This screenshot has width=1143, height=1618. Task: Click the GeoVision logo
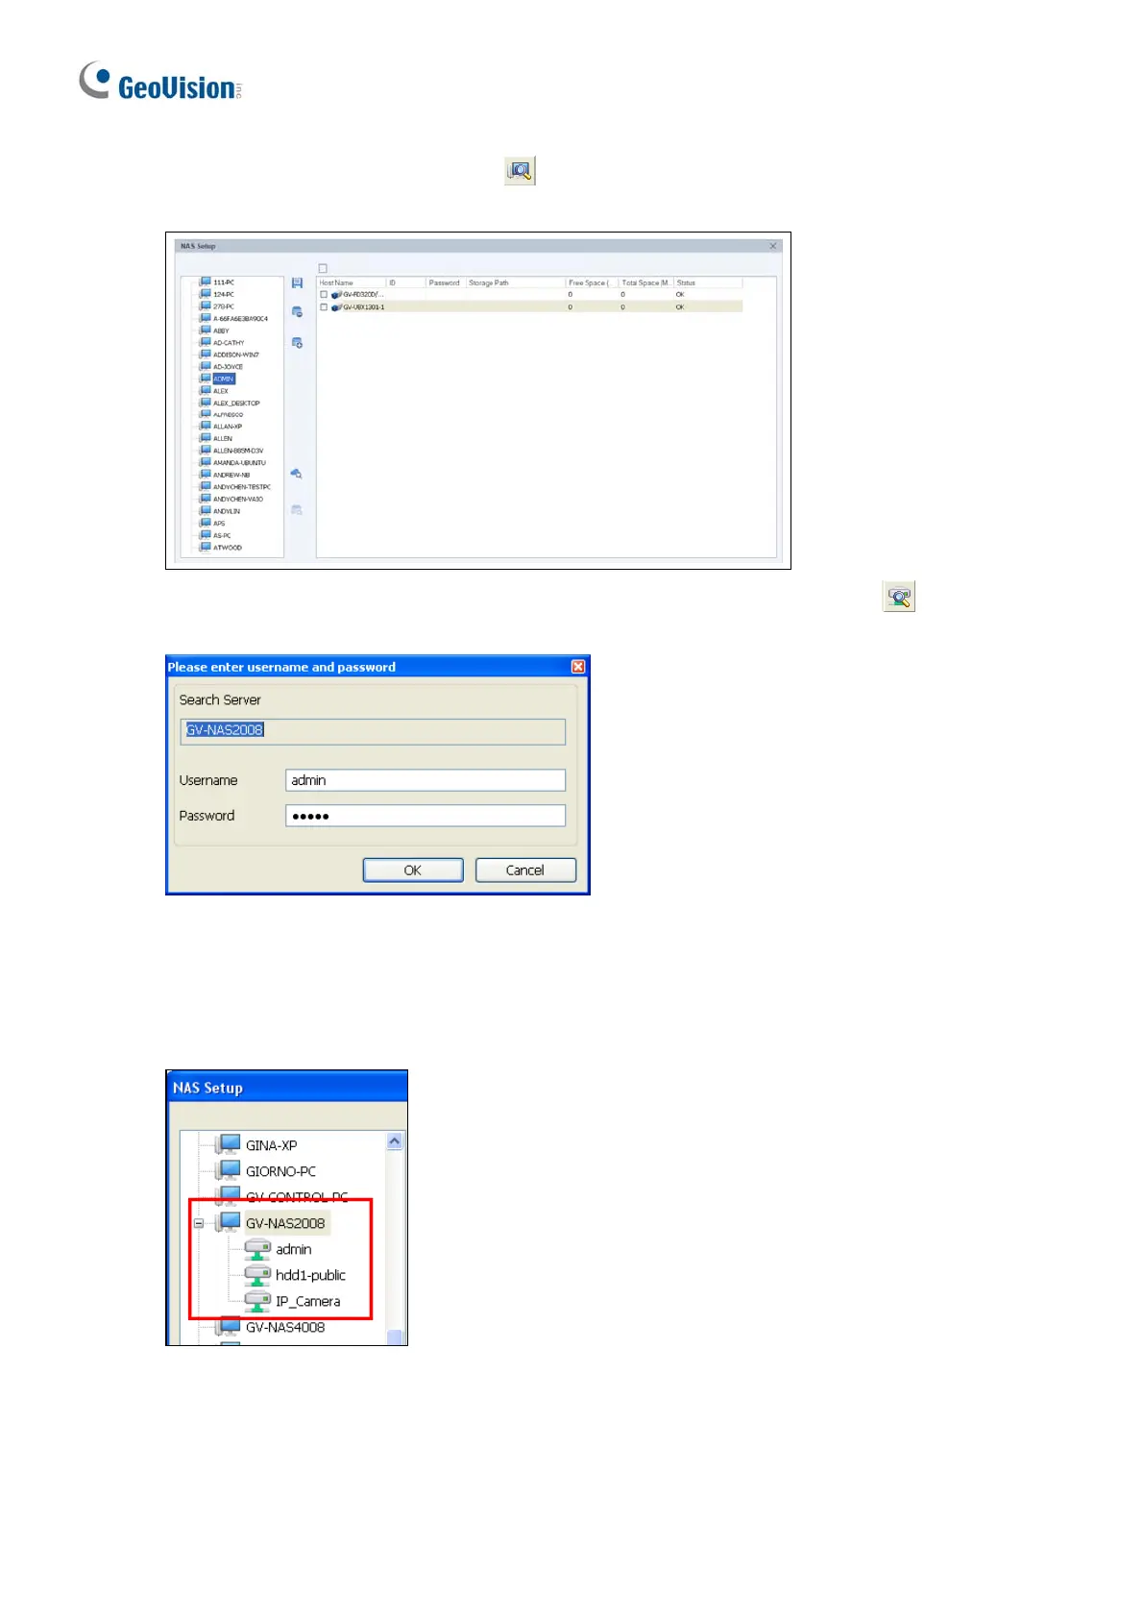tap(160, 82)
